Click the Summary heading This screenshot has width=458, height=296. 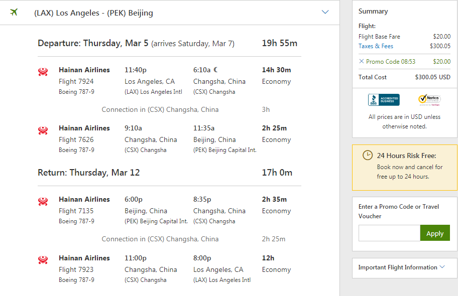tap(373, 12)
